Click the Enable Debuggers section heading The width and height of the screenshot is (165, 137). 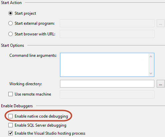click(17, 106)
